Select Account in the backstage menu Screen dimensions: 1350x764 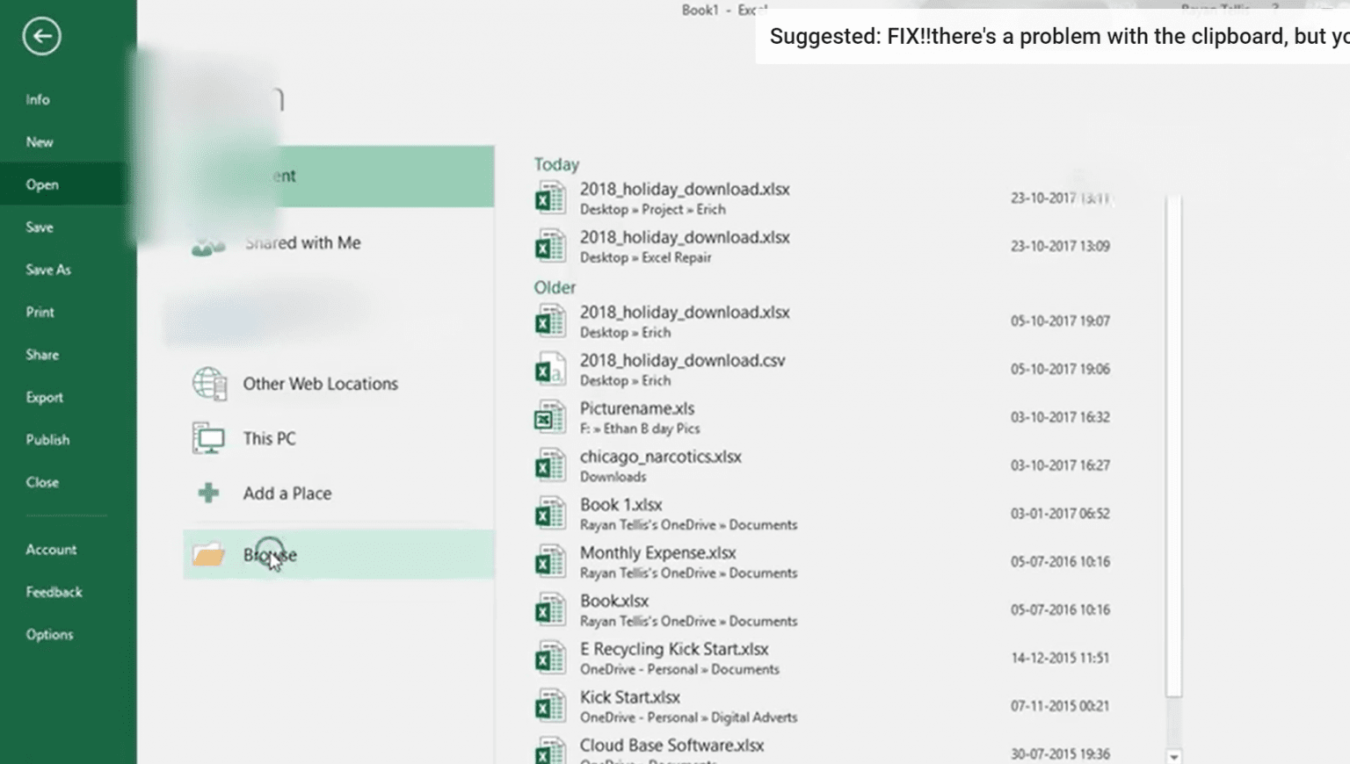click(51, 550)
